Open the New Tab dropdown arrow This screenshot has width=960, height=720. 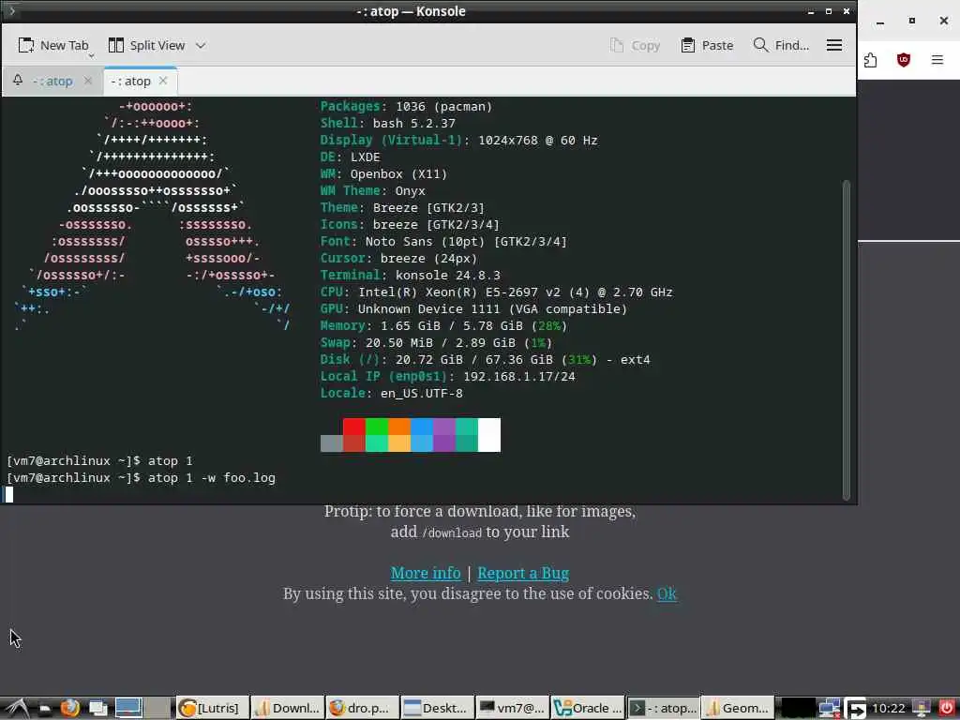pyautogui.click(x=91, y=55)
